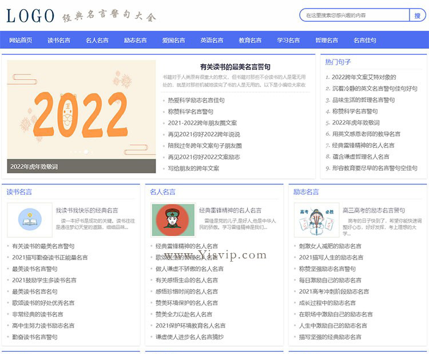Click the 搜 search button
The image size is (429, 354).
417,15
